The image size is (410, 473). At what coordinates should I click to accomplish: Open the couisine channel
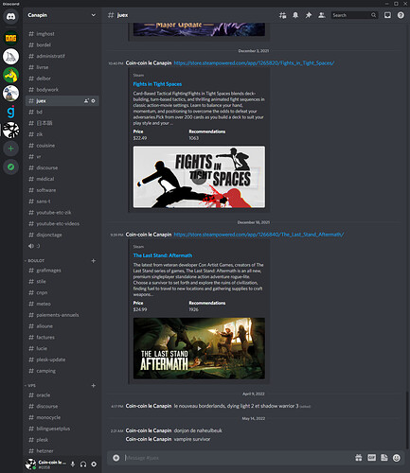pyautogui.click(x=62, y=146)
